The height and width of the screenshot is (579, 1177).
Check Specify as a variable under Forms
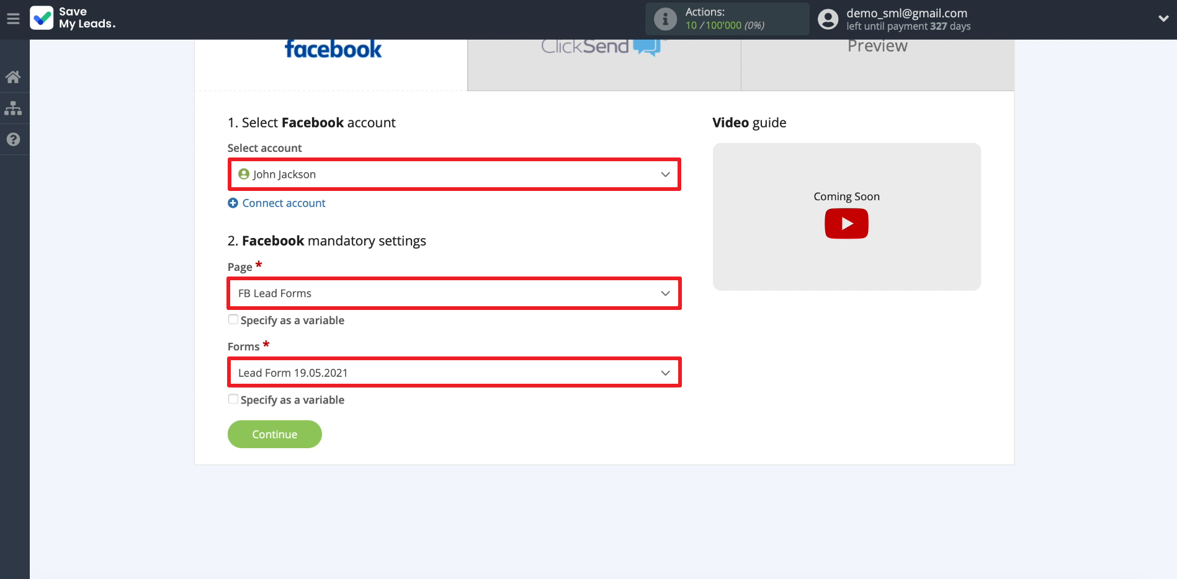pos(233,399)
